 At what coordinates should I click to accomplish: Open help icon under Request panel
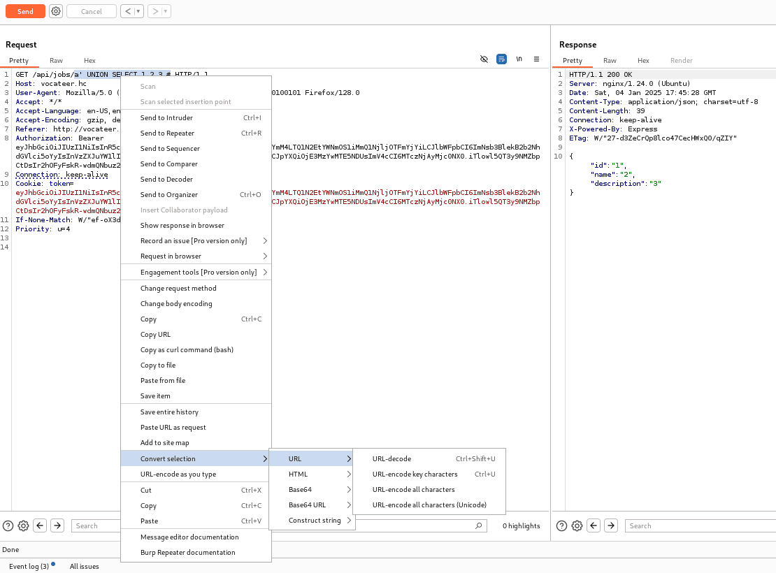pos(8,525)
